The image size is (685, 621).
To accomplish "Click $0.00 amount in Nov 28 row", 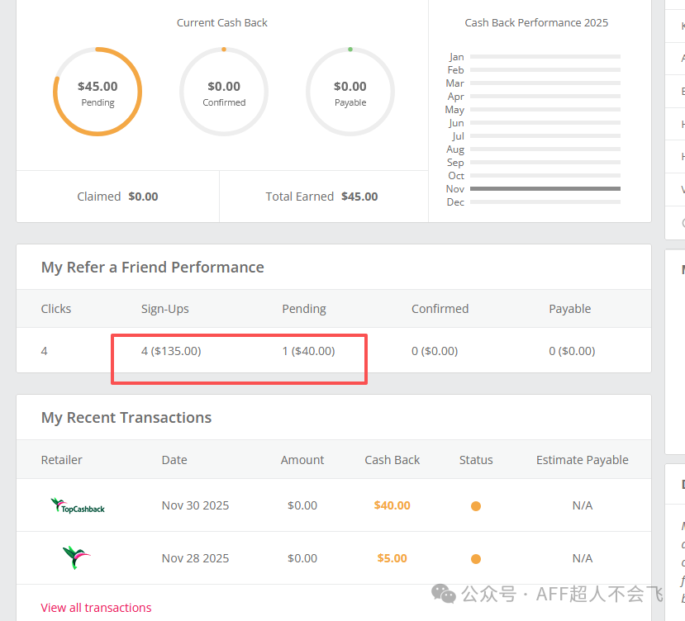I will pos(302,558).
